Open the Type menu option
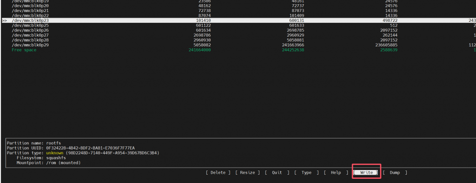This screenshot has width=476, height=183. click(x=306, y=172)
